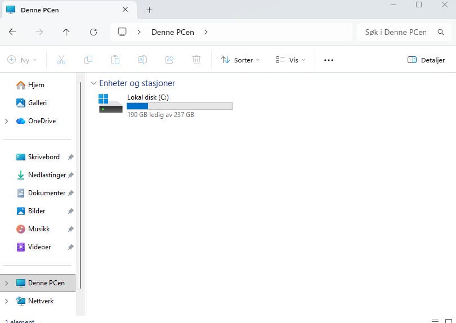This screenshot has height=323, width=456.
Task: Maximize the File Explorer window
Action: pos(419,5)
